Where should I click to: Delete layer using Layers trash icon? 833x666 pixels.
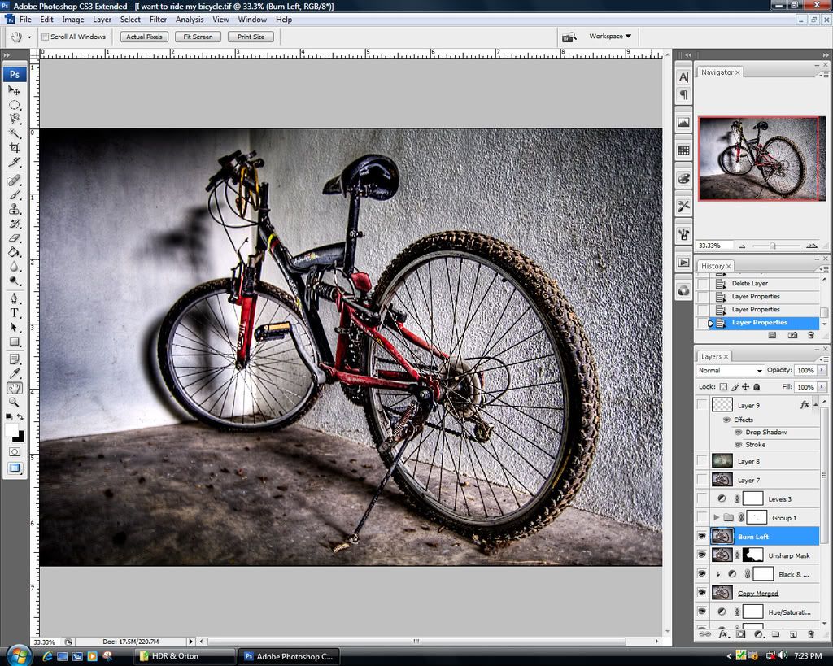(x=811, y=634)
